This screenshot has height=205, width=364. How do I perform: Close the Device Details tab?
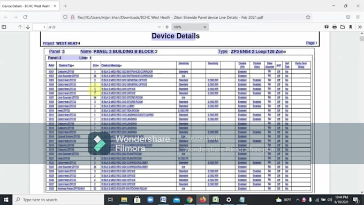(x=55, y=6)
